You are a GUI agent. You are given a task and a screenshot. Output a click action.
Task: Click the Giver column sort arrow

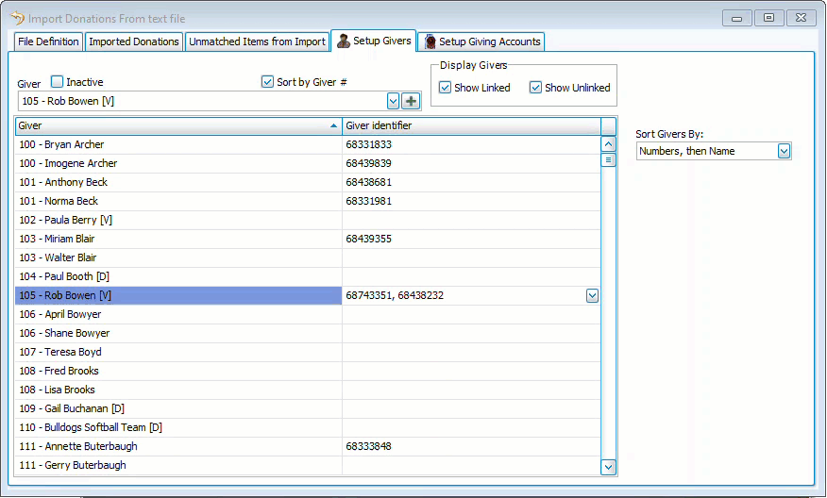point(333,125)
